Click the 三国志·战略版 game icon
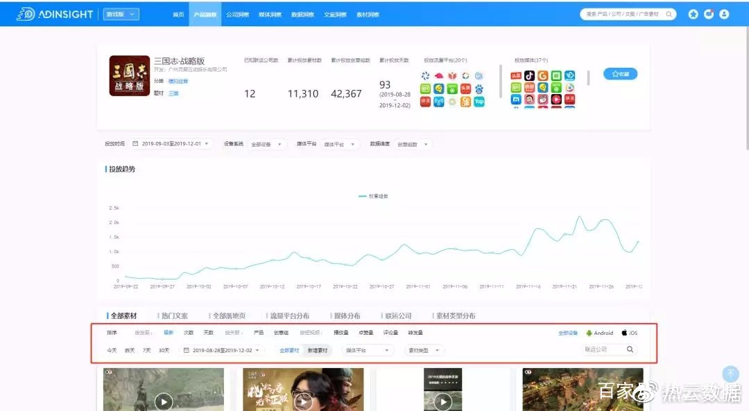The image size is (749, 411). [130, 76]
